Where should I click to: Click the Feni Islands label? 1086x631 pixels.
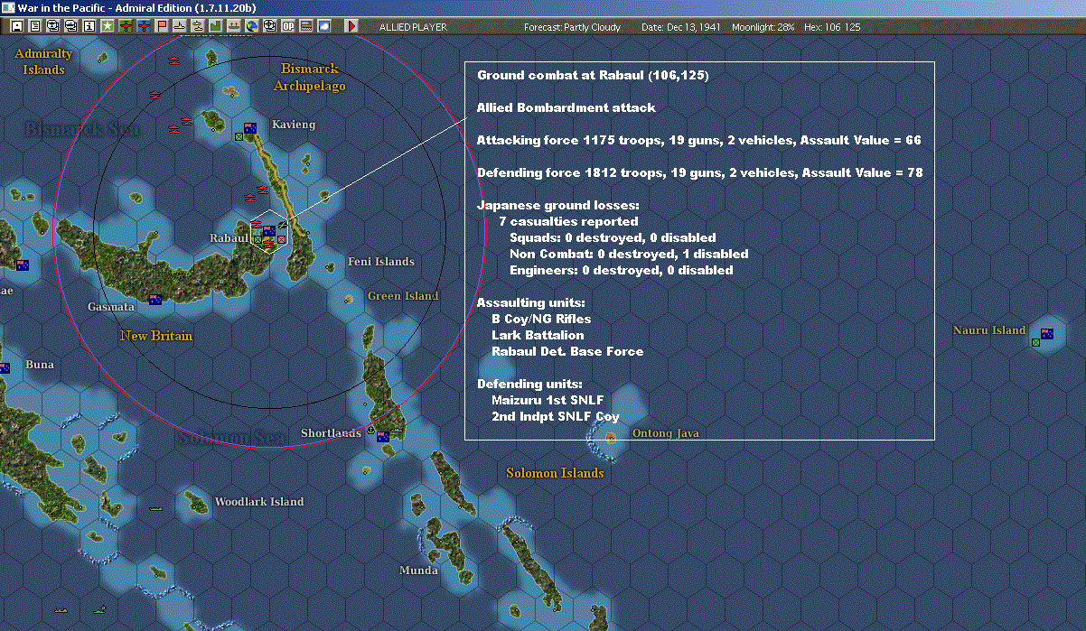[x=381, y=262]
